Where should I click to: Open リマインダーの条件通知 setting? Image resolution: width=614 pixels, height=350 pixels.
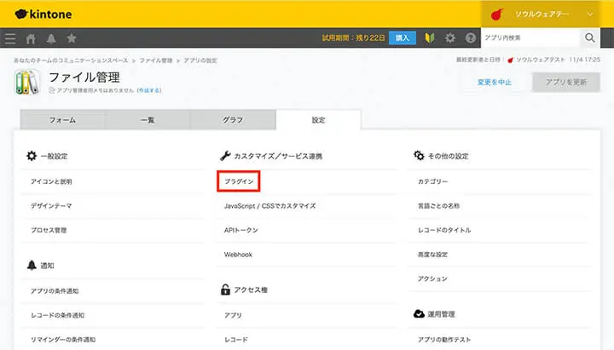click(x=63, y=340)
